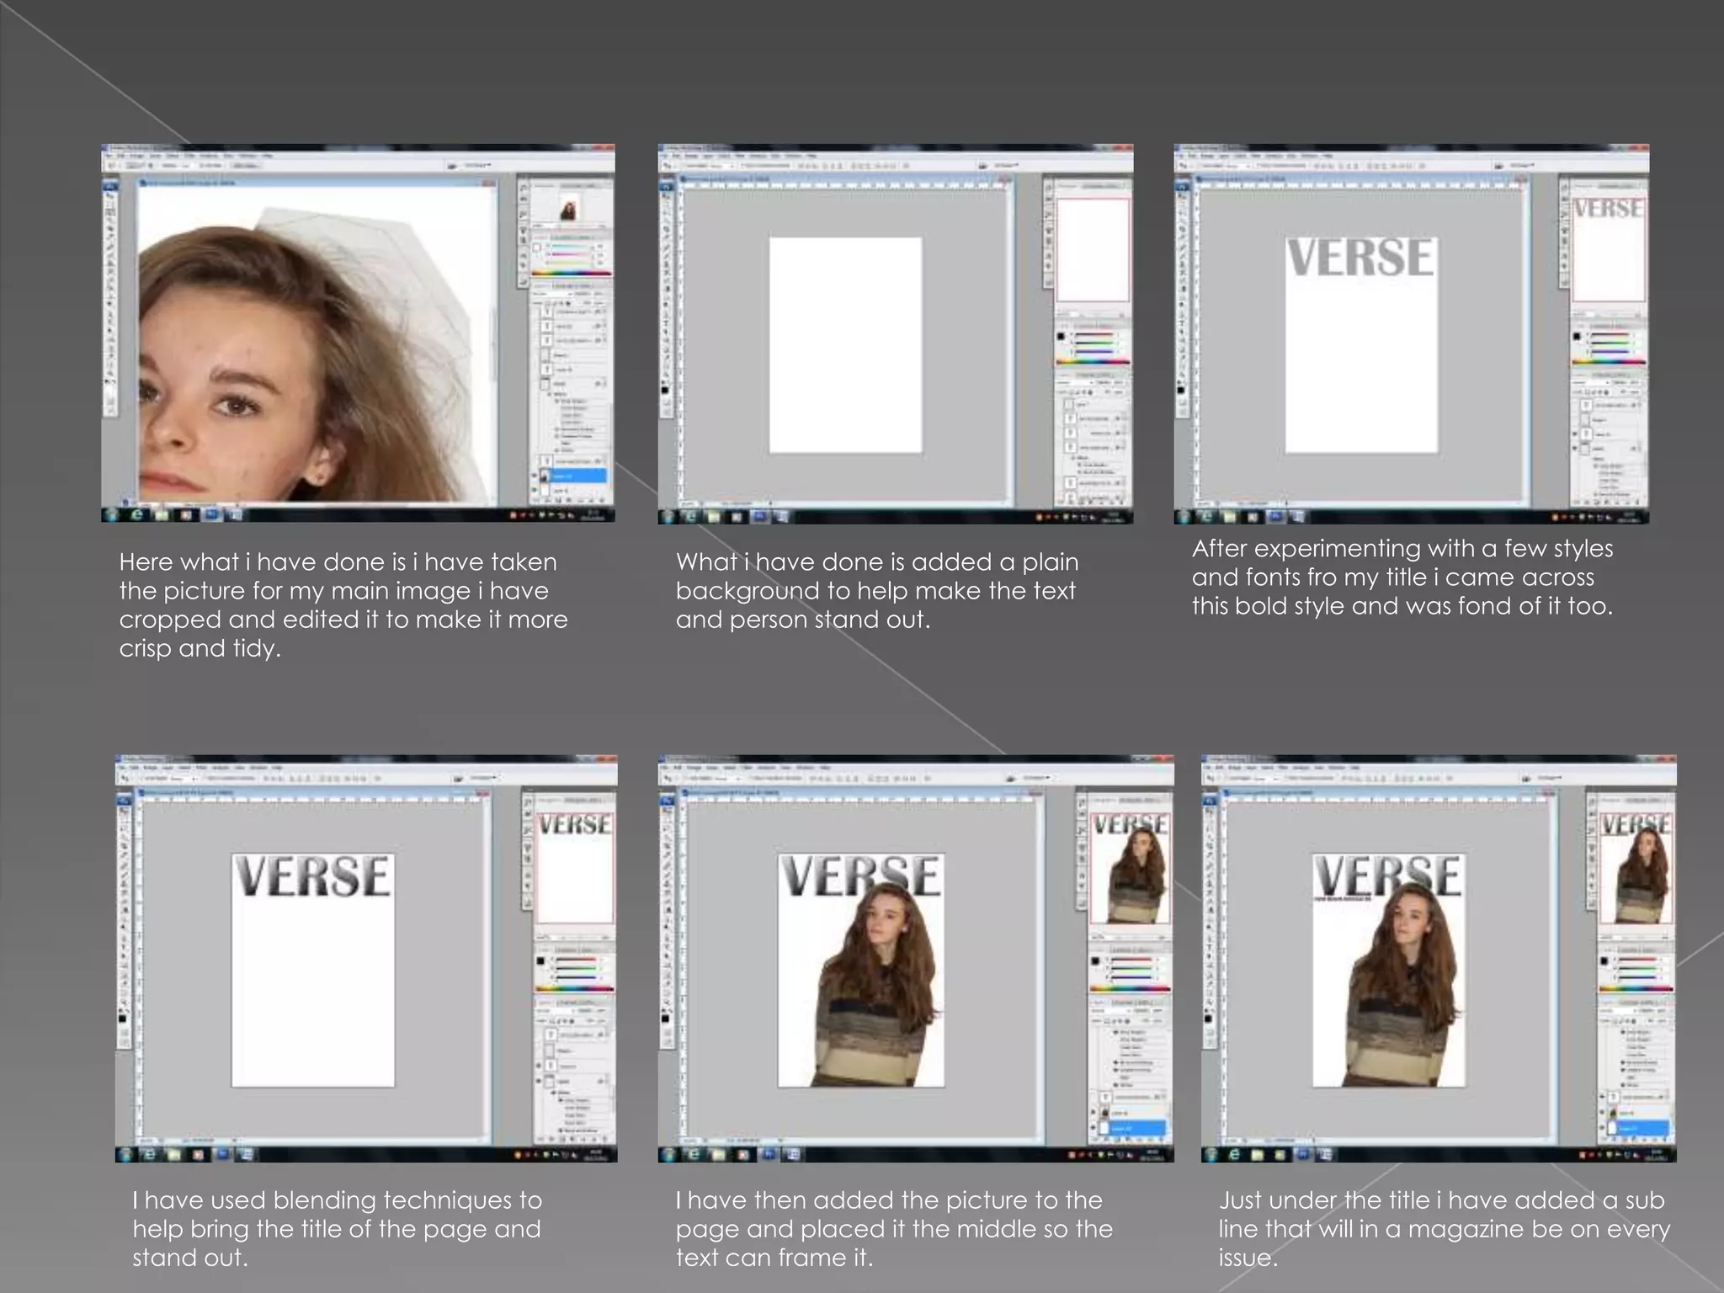The image size is (1724, 1293).
Task: Select the blue highlighted layer beside the close-up face
Action: [x=574, y=476]
